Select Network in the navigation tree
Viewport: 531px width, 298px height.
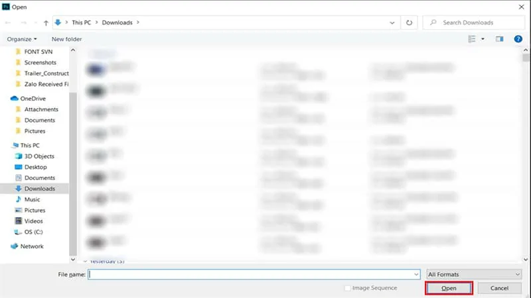pyautogui.click(x=32, y=246)
